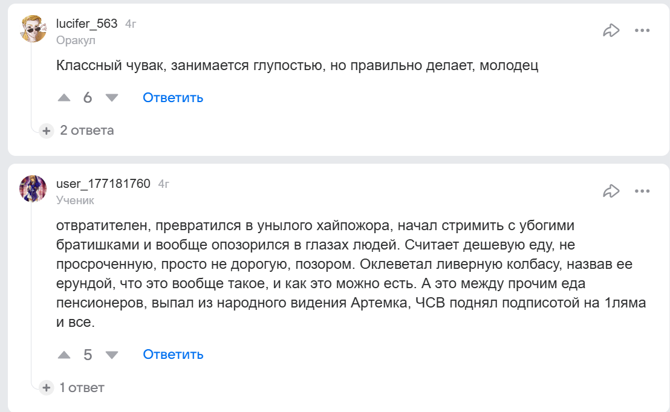This screenshot has height=412, width=670.
Task: Reply to user_177181760 via "Ответить"
Action: pyautogui.click(x=173, y=355)
